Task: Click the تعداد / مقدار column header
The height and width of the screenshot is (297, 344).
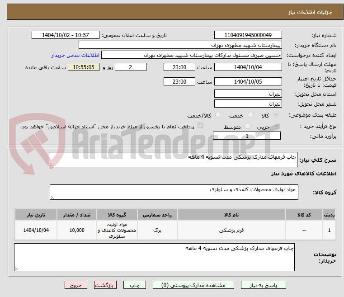Action: pyautogui.click(x=77, y=215)
